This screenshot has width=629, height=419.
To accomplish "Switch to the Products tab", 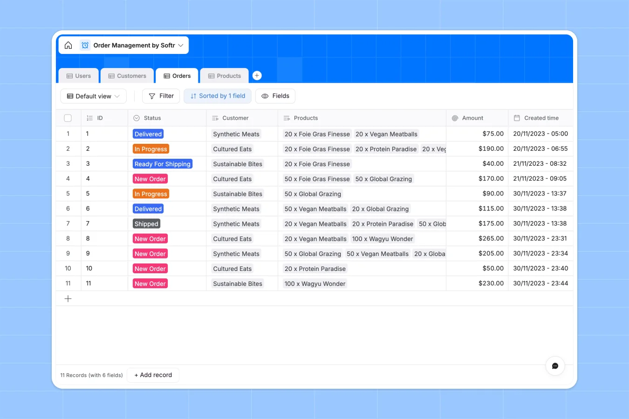I will pos(224,75).
